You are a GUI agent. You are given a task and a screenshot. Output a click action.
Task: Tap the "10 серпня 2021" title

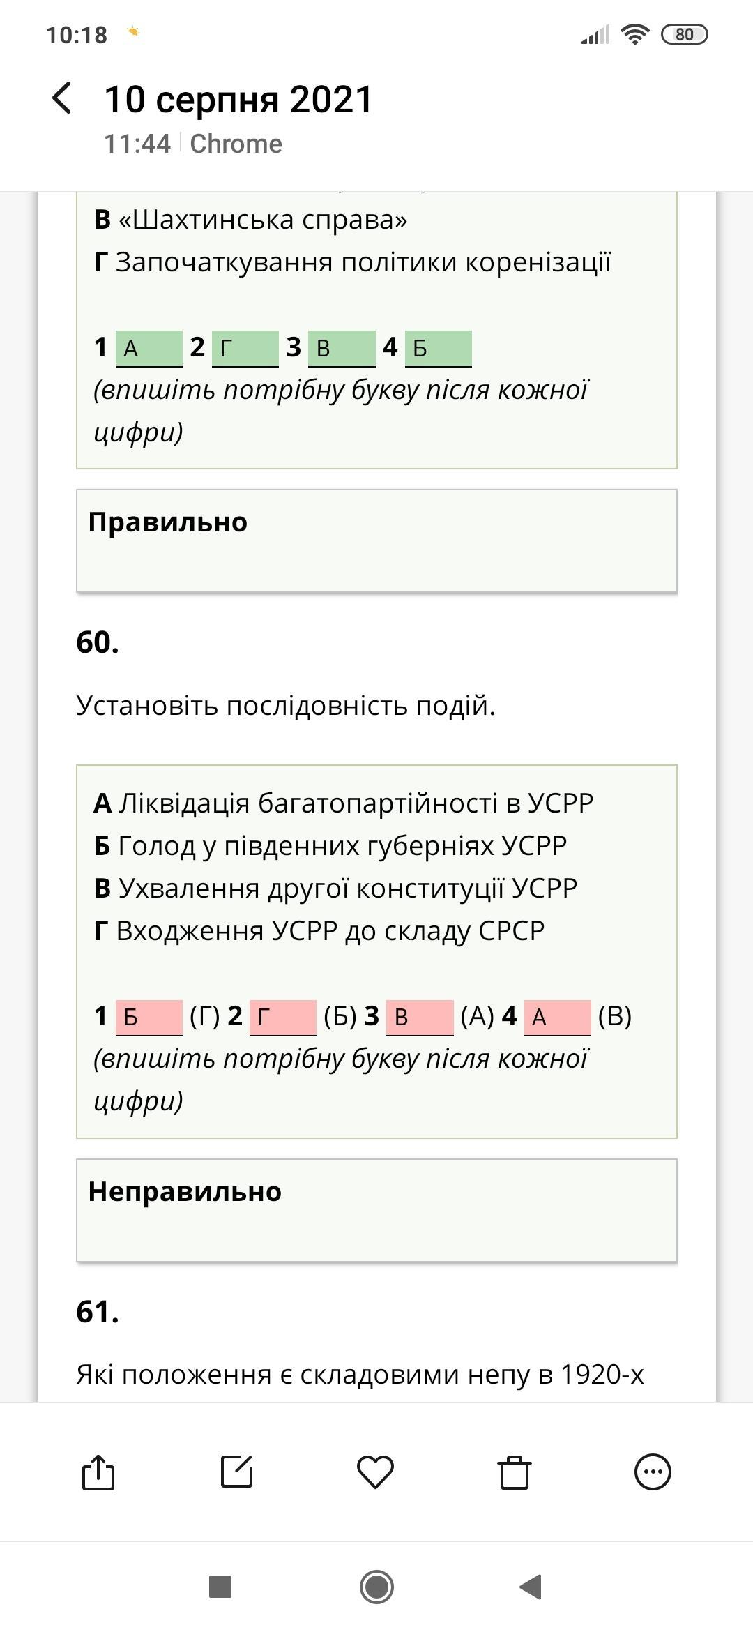tap(238, 99)
